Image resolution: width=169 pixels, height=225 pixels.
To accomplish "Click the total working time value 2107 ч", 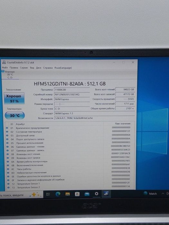I will (x=125, y=108).
